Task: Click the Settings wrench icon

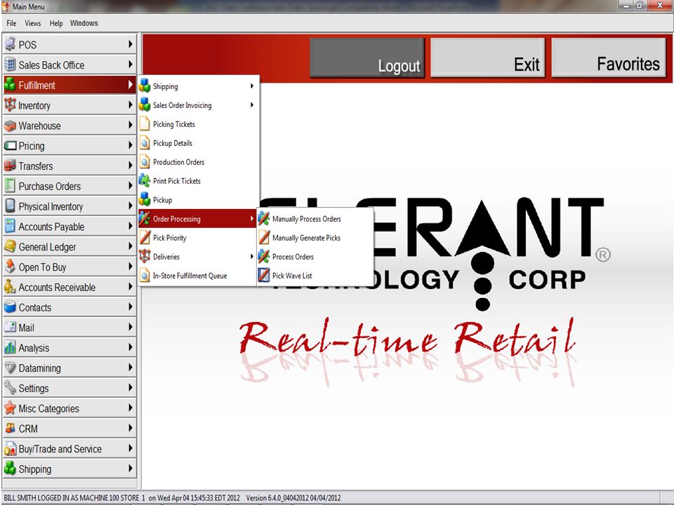Action: click(10, 388)
